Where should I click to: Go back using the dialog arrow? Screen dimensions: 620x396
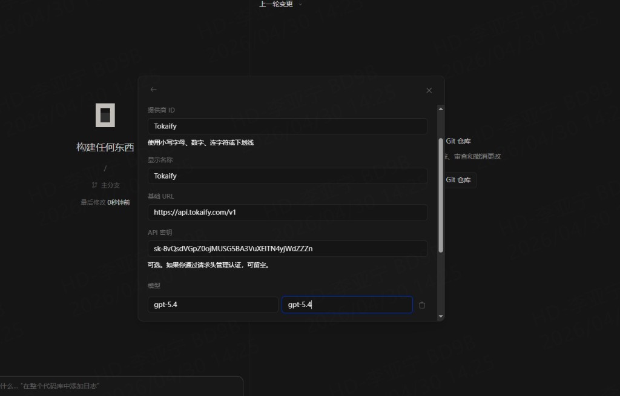click(x=153, y=90)
